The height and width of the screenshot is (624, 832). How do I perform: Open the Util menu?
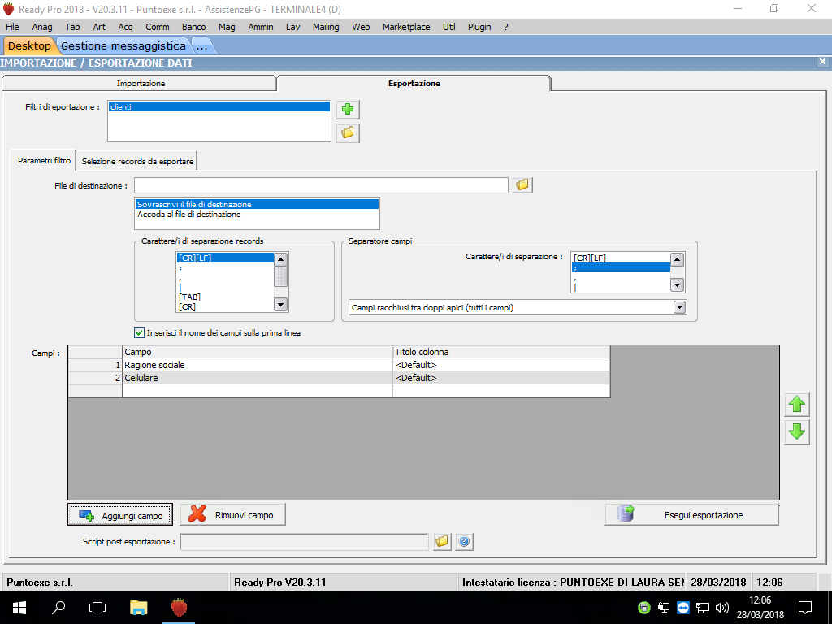(448, 27)
